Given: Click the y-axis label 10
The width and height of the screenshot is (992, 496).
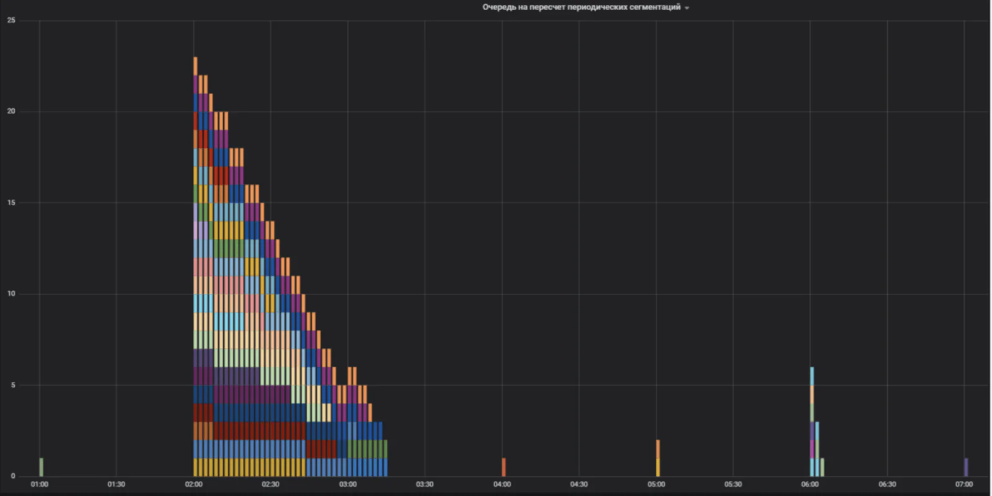Looking at the screenshot, I should coord(11,294).
